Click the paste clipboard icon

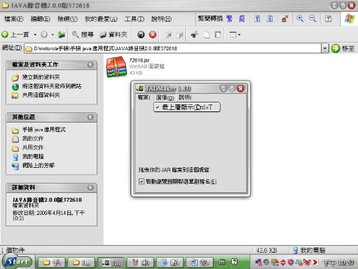click(218, 35)
